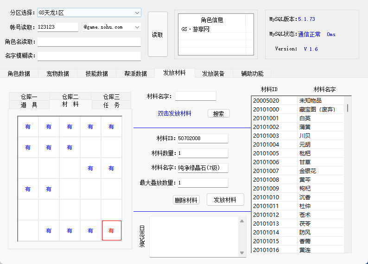
Task: Switch to the 角色数据 tab
Action: [x=19, y=74]
